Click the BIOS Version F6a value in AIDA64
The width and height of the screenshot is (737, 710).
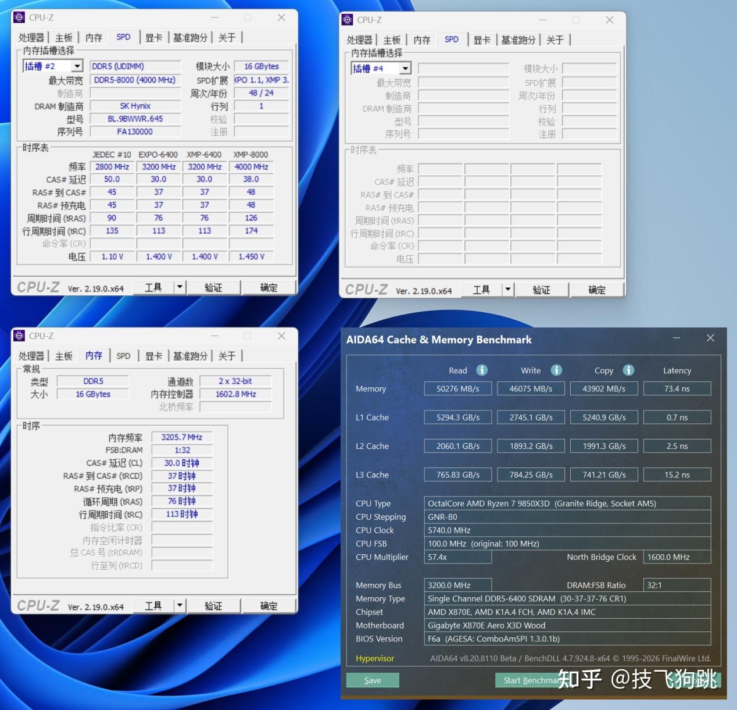coord(567,639)
